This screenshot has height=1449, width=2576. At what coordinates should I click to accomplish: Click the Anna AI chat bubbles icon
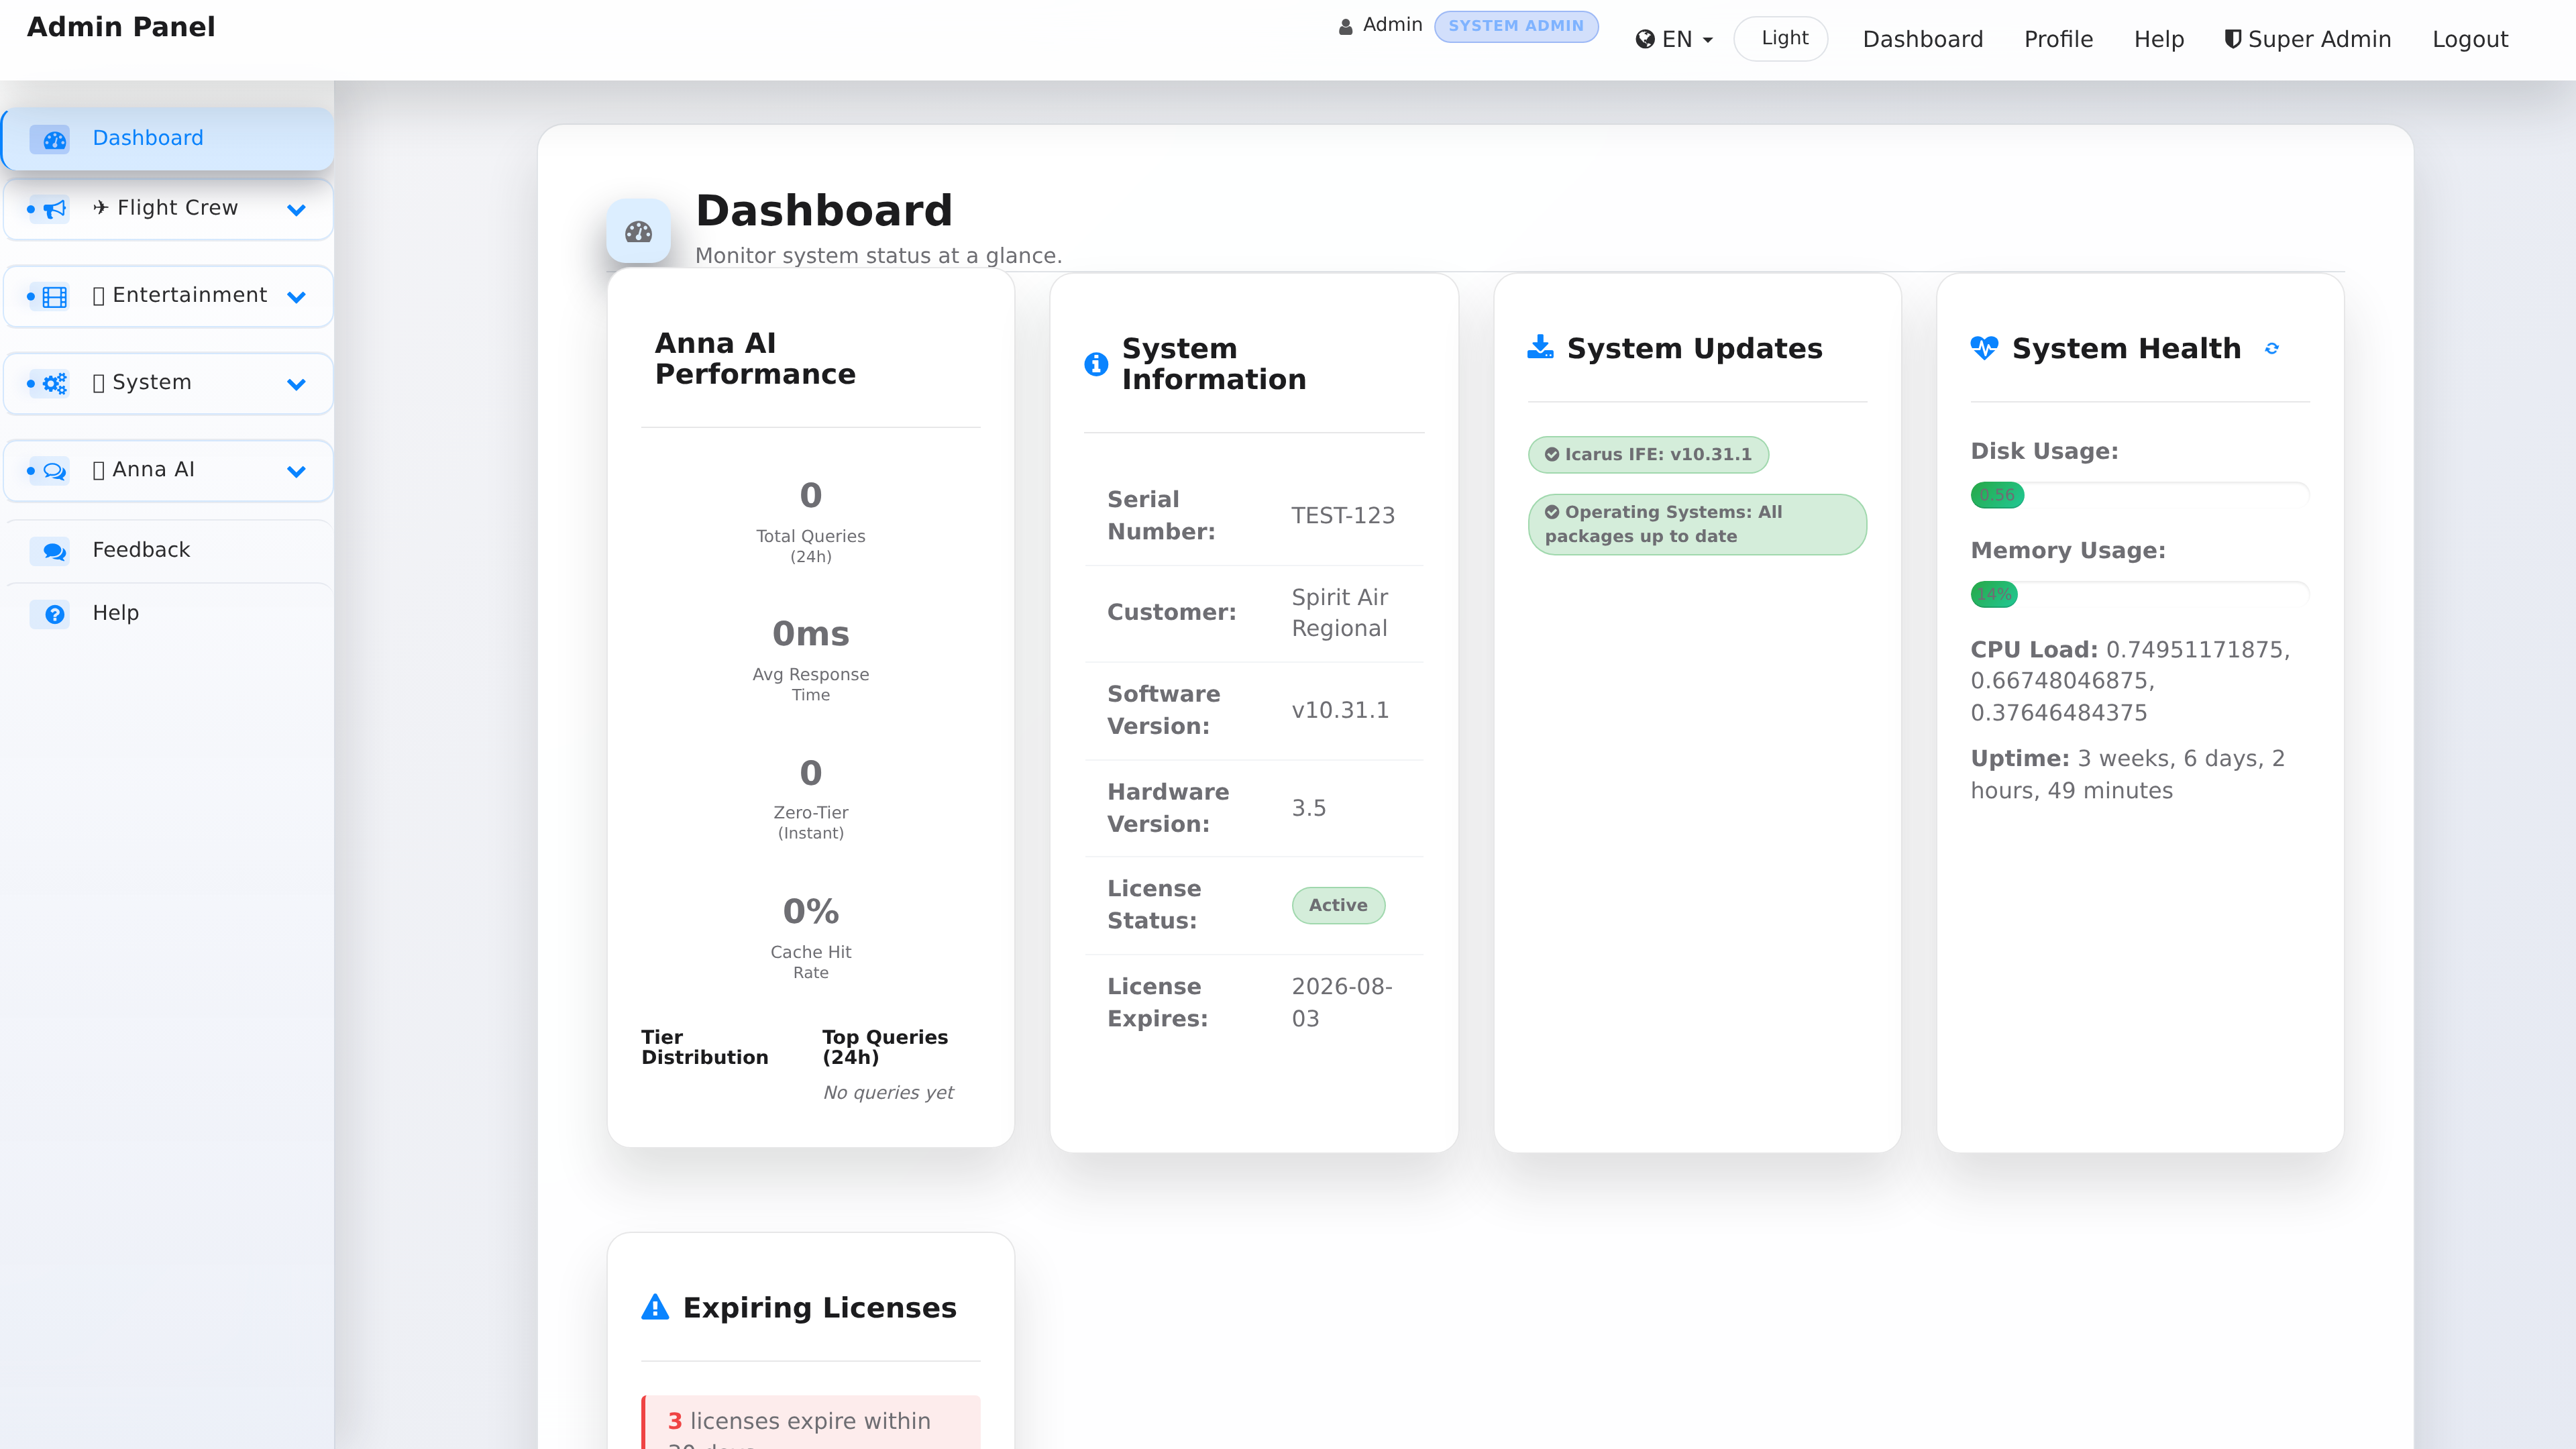tap(55, 471)
